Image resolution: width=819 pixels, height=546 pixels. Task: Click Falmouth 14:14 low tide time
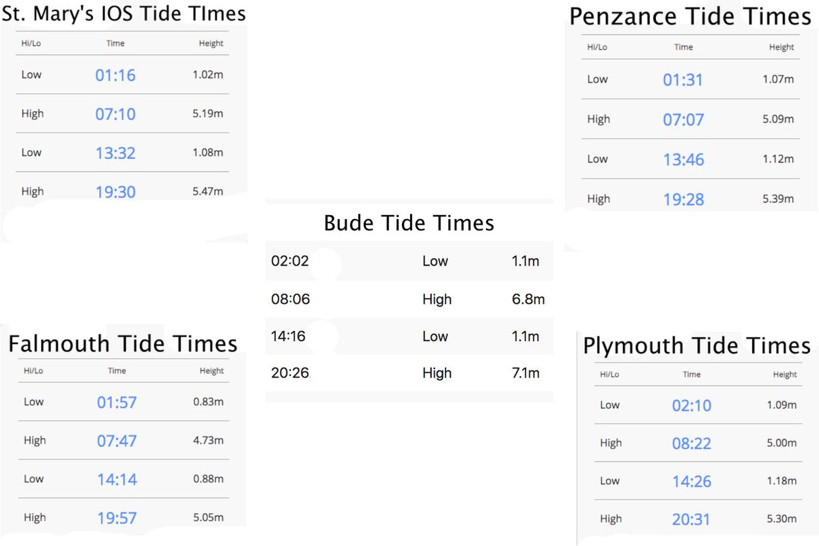coord(117,480)
